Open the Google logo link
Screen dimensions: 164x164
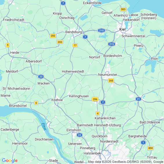pos(10,161)
